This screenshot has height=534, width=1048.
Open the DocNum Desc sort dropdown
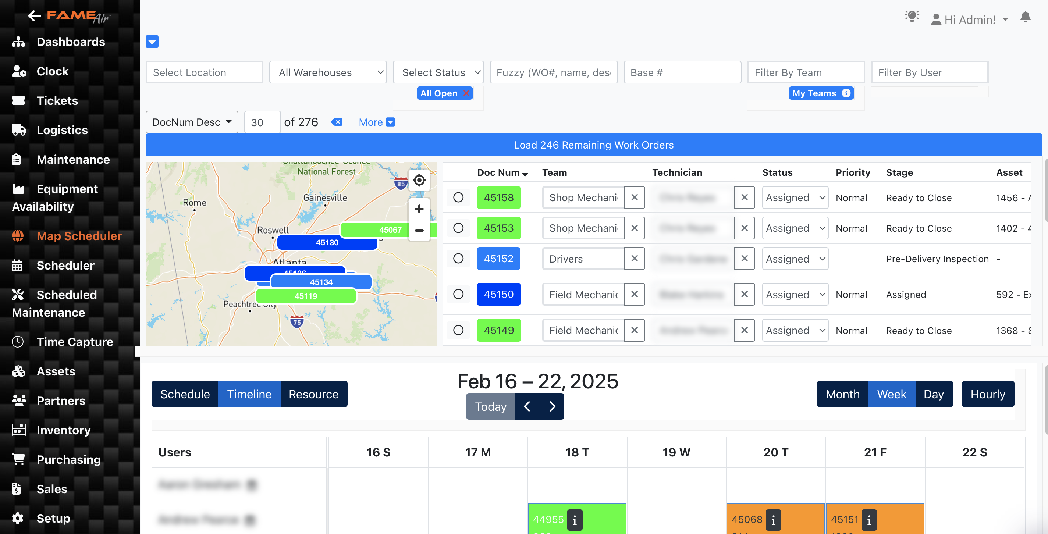[192, 122]
